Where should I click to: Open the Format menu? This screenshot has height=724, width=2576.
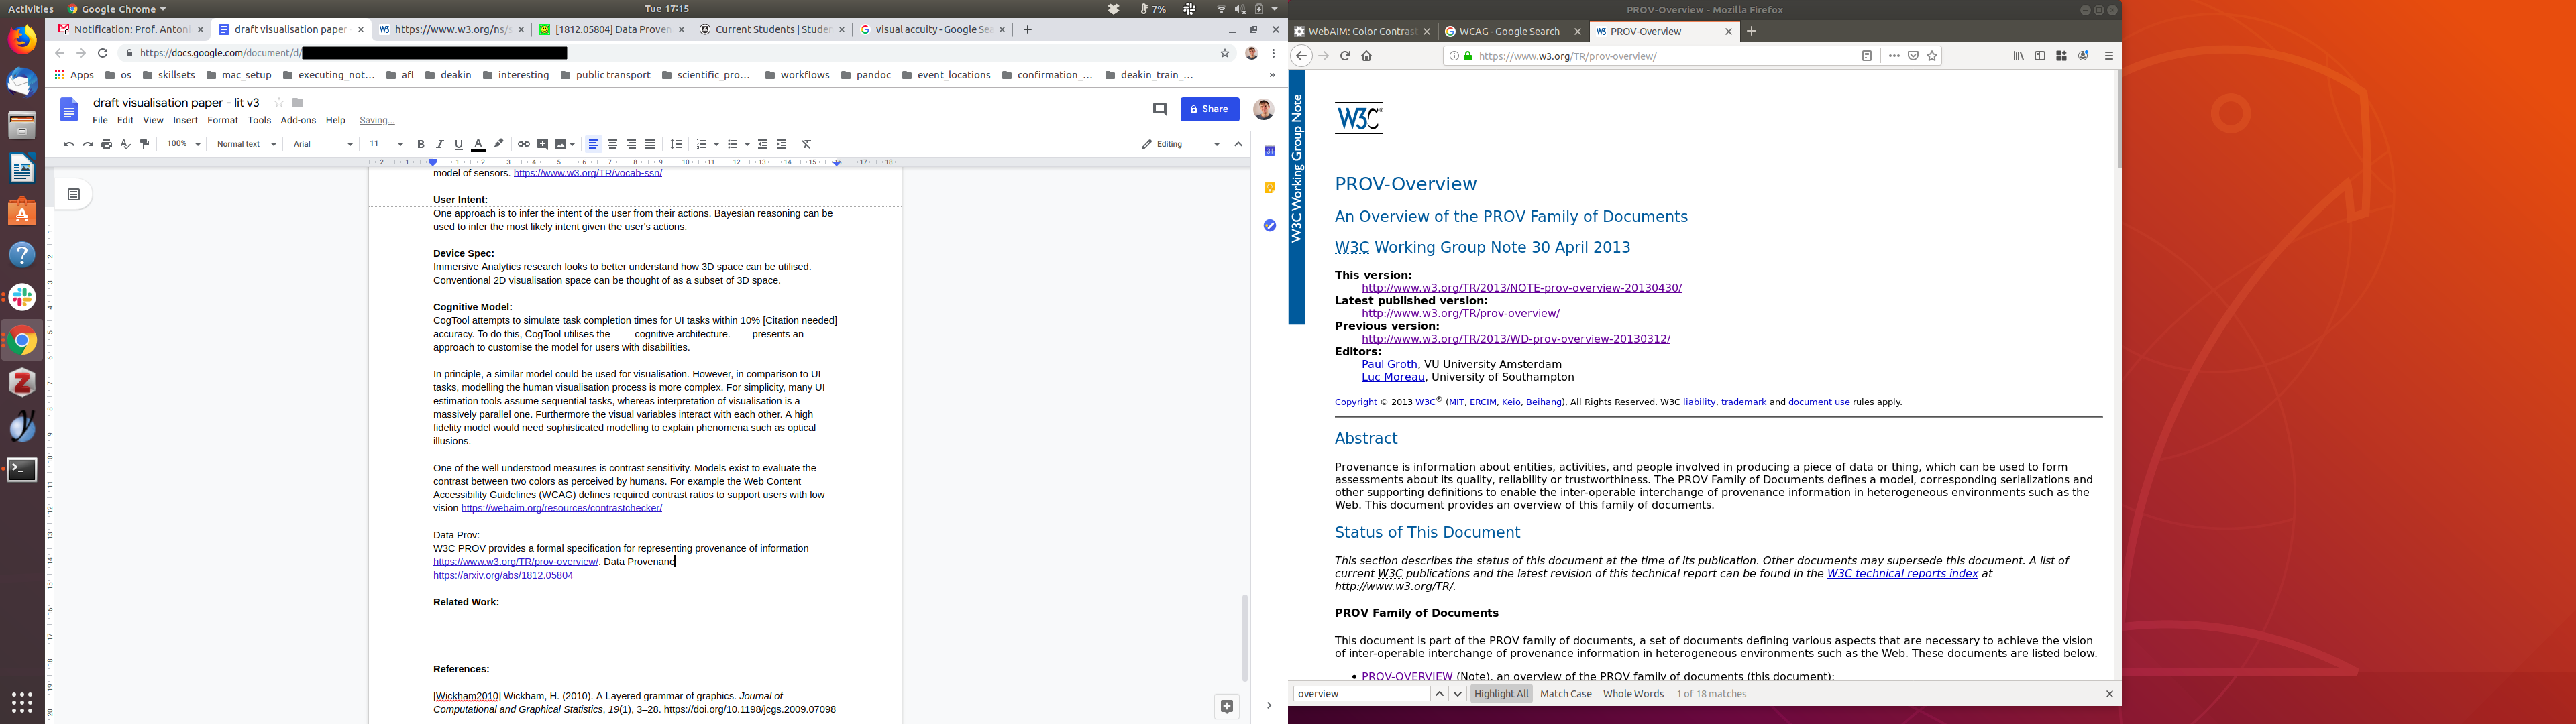[222, 120]
